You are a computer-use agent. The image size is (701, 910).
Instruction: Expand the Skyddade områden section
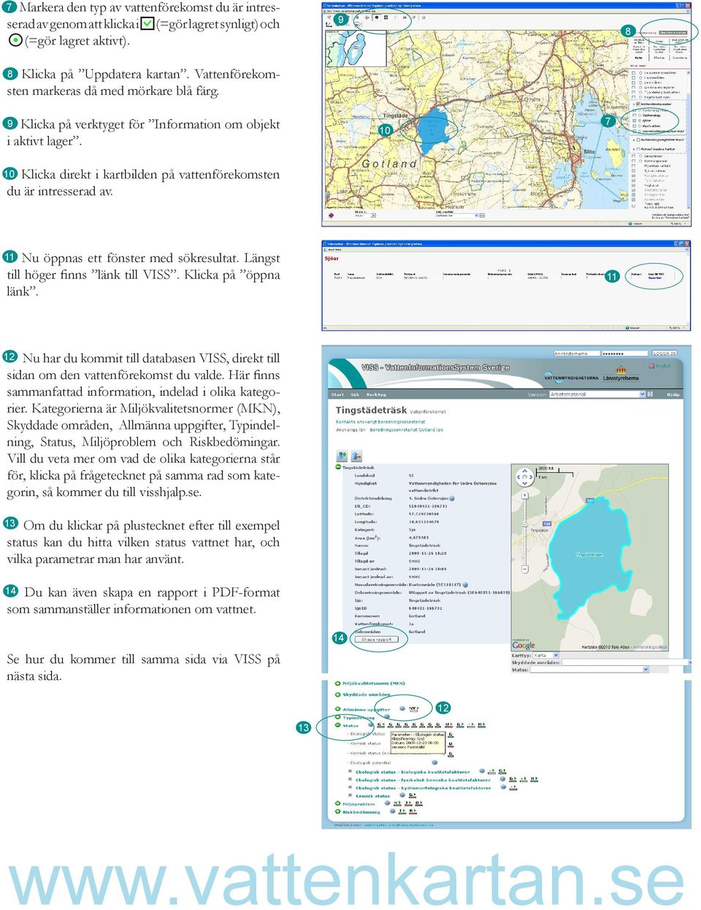click(x=337, y=695)
